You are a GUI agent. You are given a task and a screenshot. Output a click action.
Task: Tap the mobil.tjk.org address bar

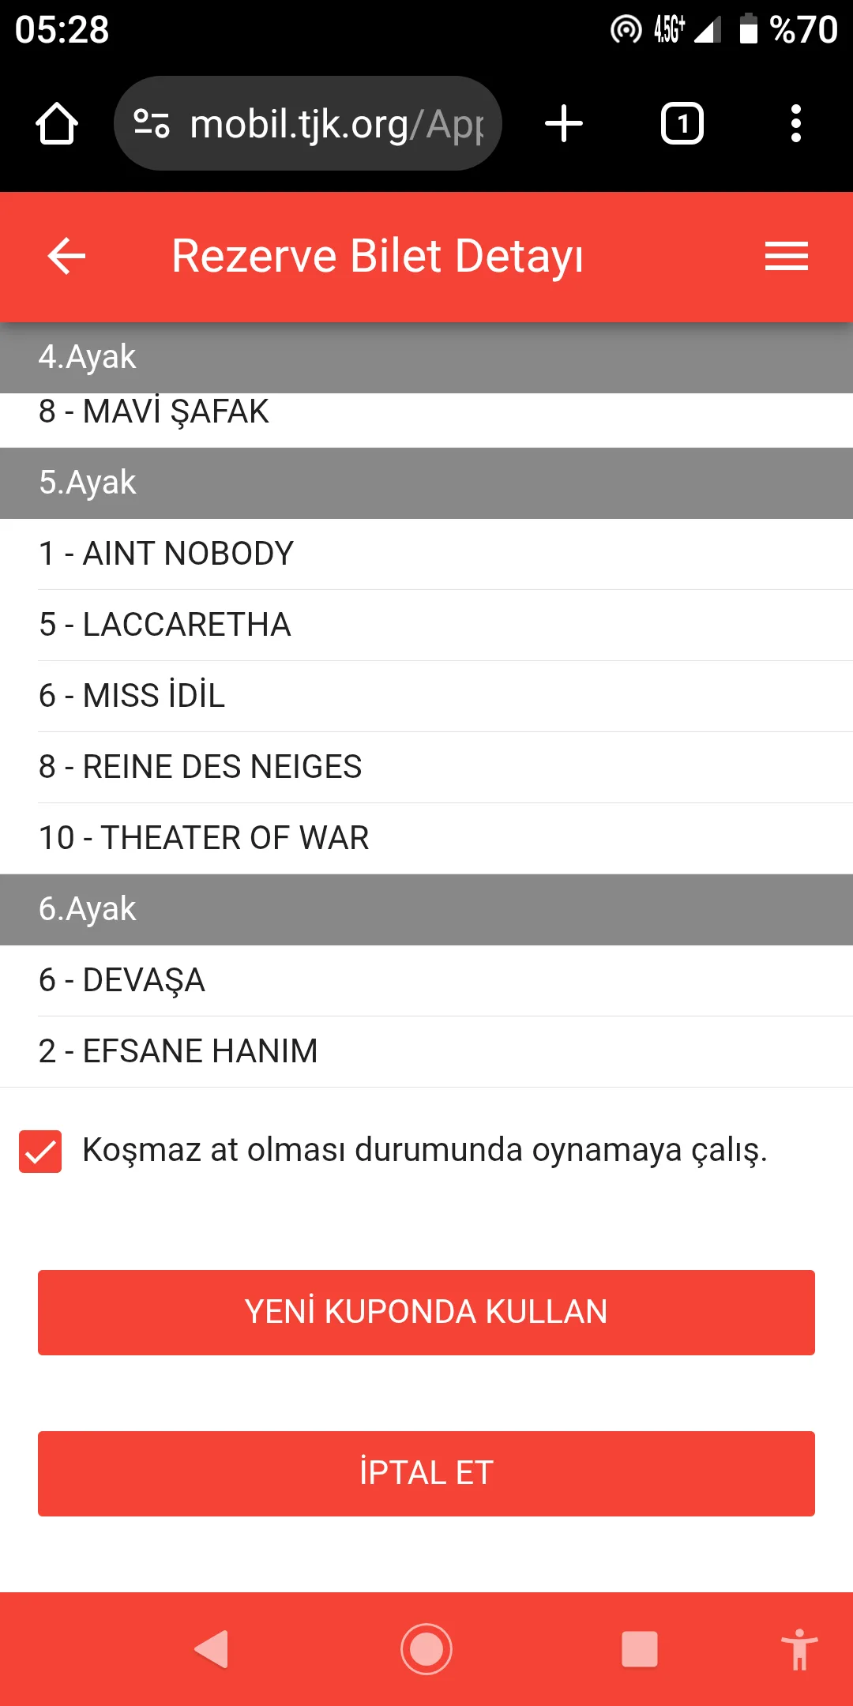[336, 124]
